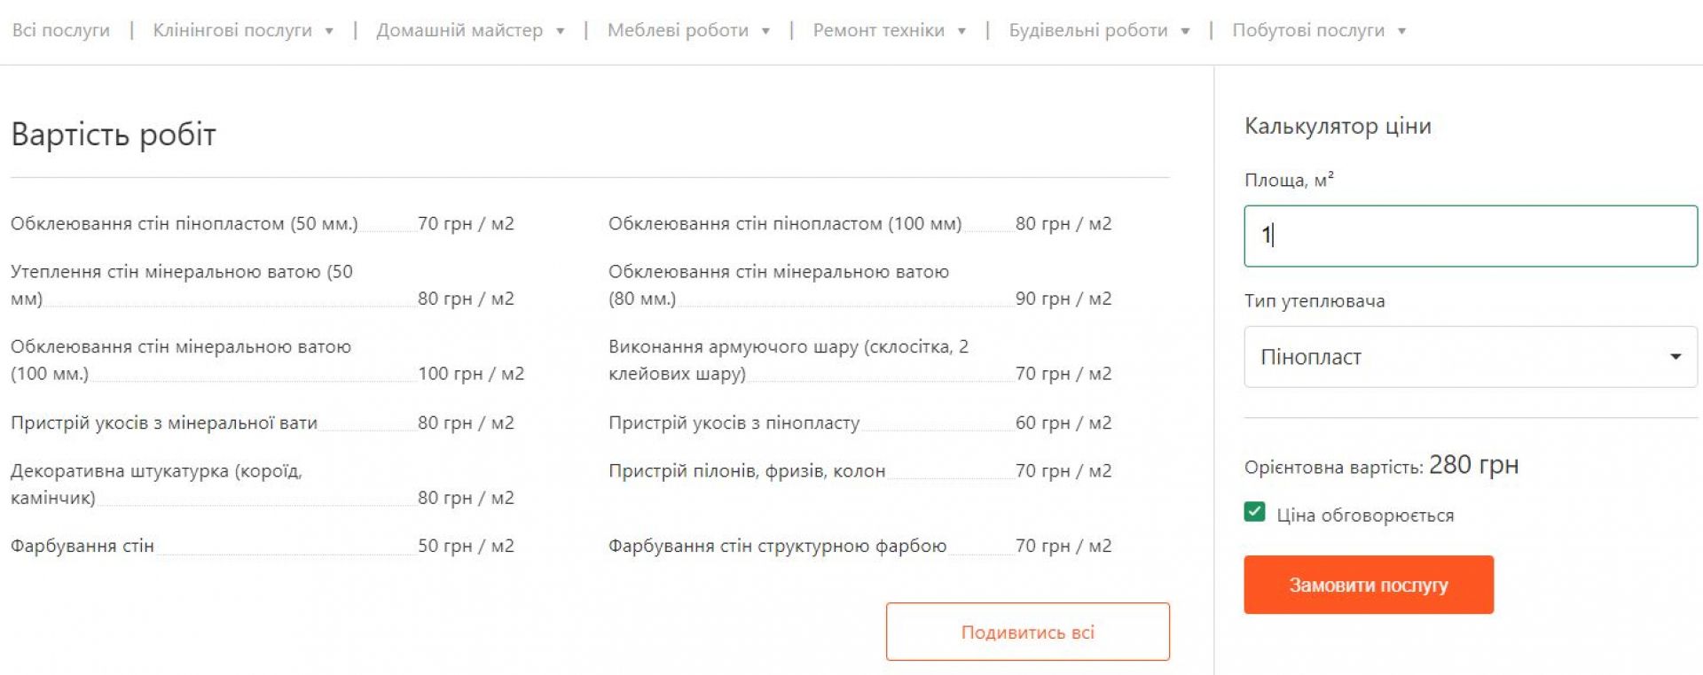Click the Декоративна штукатурка price row
Viewport: 1703px width, 675px height.
coord(262,485)
